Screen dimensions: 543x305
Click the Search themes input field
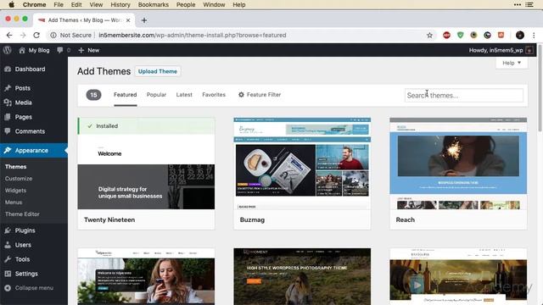click(x=464, y=96)
